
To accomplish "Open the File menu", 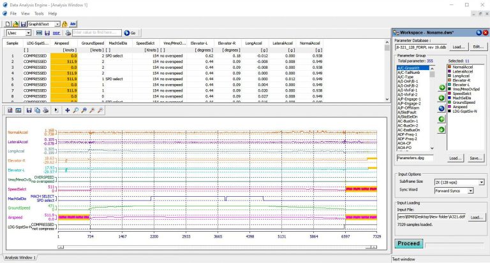I will coord(13,14).
